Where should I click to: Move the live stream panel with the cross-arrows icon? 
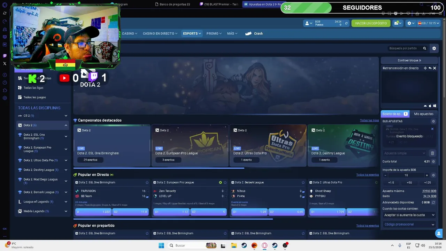(425, 68)
